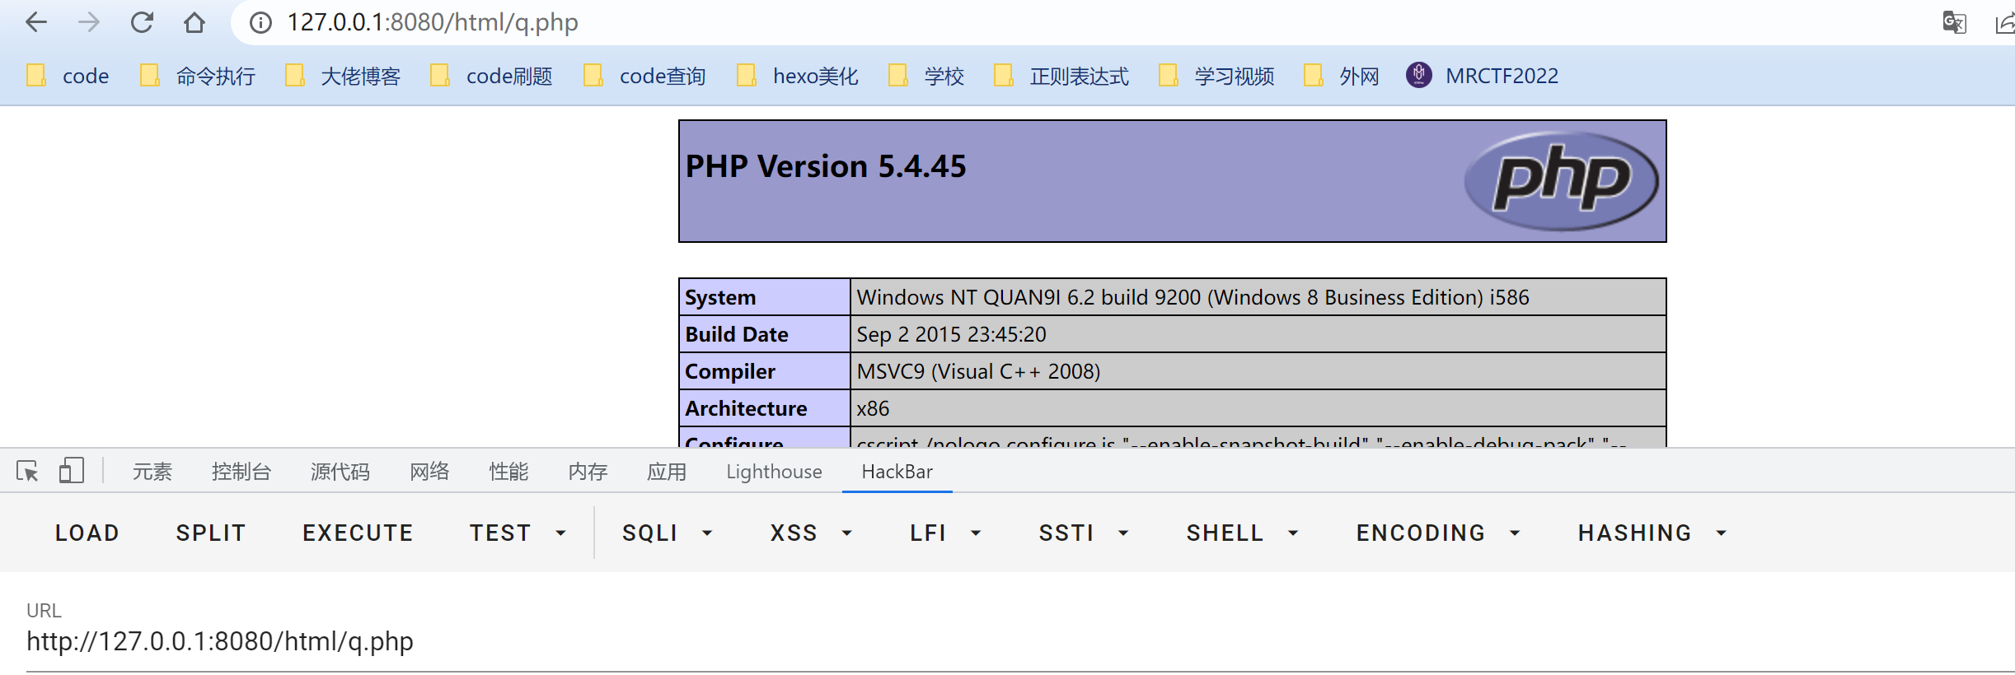Click the LOAD button in HackBar
The height and width of the screenshot is (675, 2015).
click(87, 533)
